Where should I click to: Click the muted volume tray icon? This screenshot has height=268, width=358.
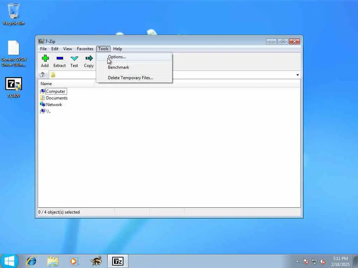[x=323, y=262]
